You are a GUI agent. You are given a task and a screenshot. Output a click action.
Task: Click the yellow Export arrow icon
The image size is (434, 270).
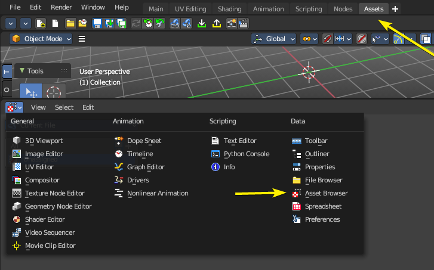click(217, 23)
